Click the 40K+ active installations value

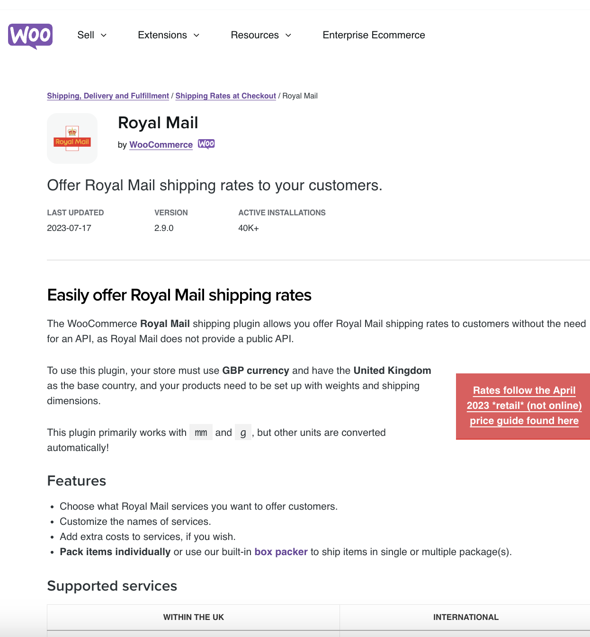point(249,228)
